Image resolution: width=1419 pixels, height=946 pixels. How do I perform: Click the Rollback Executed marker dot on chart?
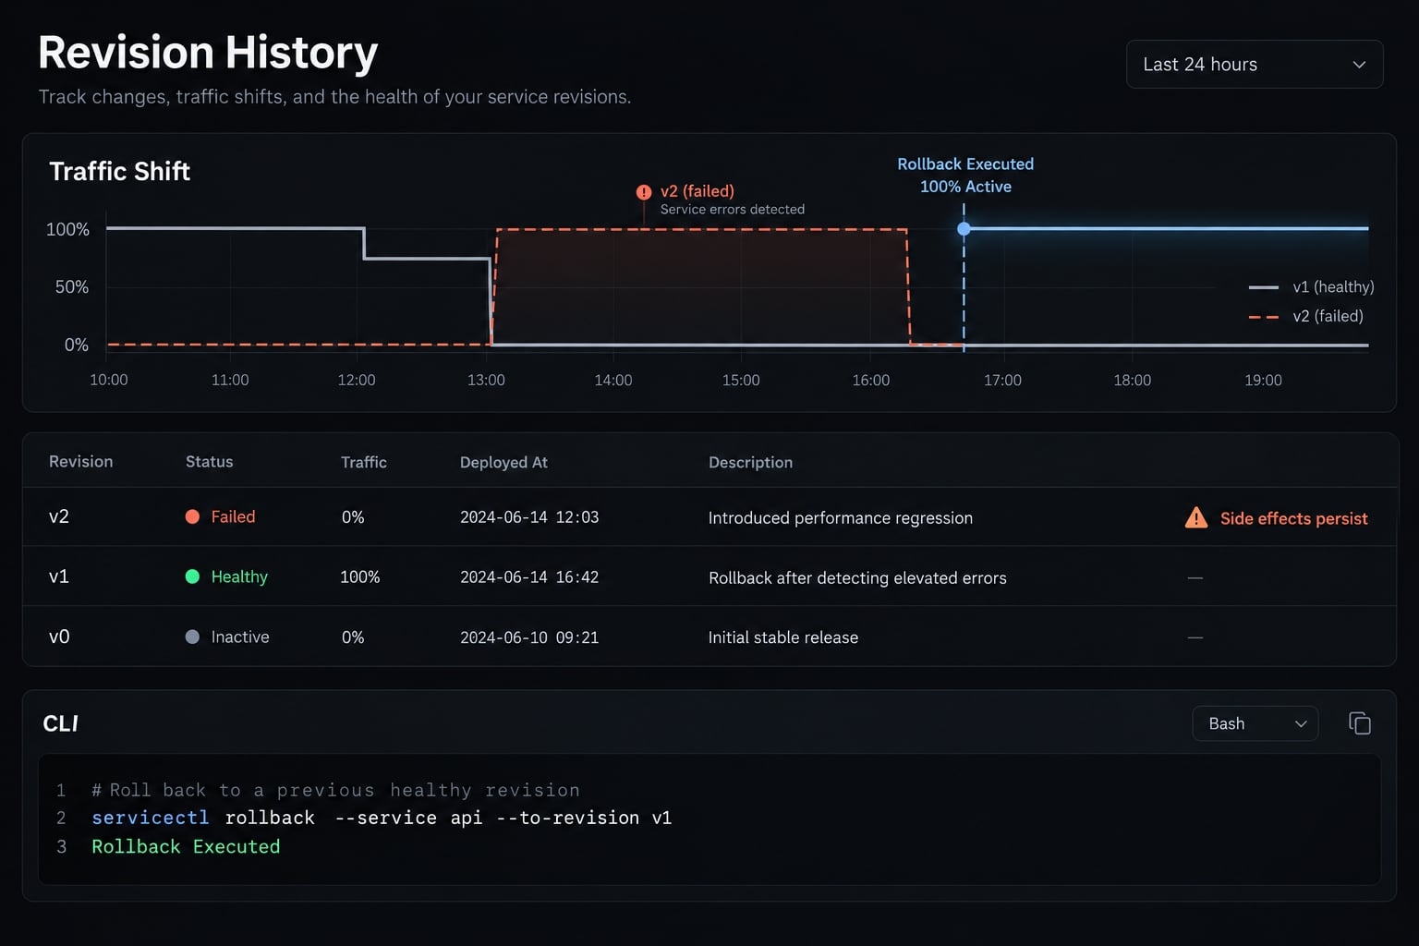[964, 228]
